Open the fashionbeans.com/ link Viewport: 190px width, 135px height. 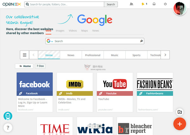coord(148,110)
